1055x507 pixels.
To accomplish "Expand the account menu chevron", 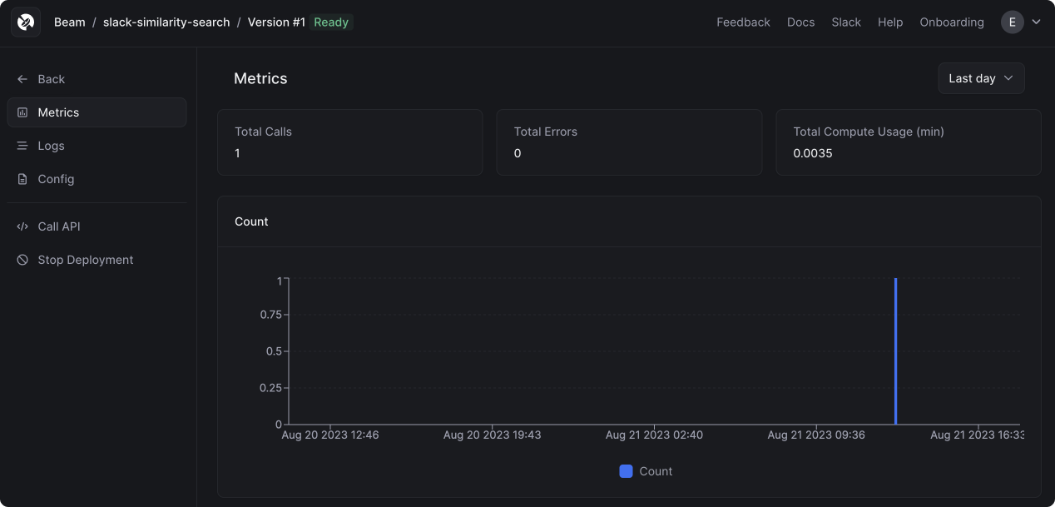I will point(1036,22).
